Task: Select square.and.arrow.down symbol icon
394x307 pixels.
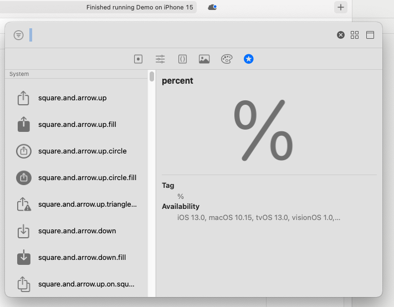Action: [x=23, y=231]
